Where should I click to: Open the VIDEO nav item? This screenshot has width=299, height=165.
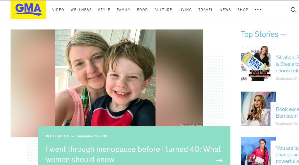tap(58, 10)
